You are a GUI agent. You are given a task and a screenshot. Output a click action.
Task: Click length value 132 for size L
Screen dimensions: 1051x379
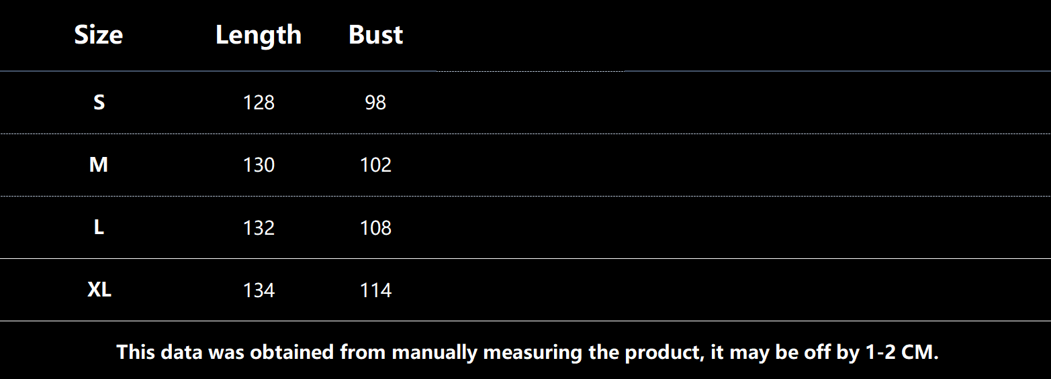[x=259, y=228]
